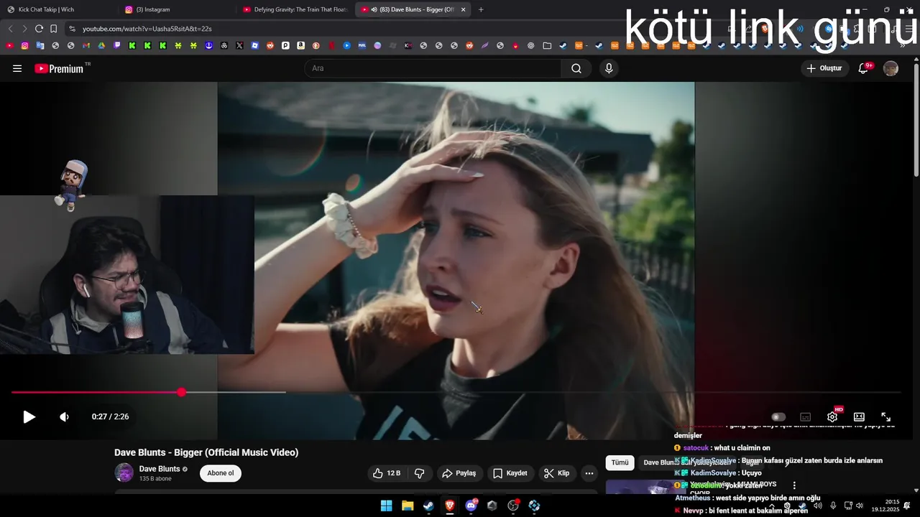Click the 135 B abone text
The height and width of the screenshot is (517, 920).
[x=155, y=479]
